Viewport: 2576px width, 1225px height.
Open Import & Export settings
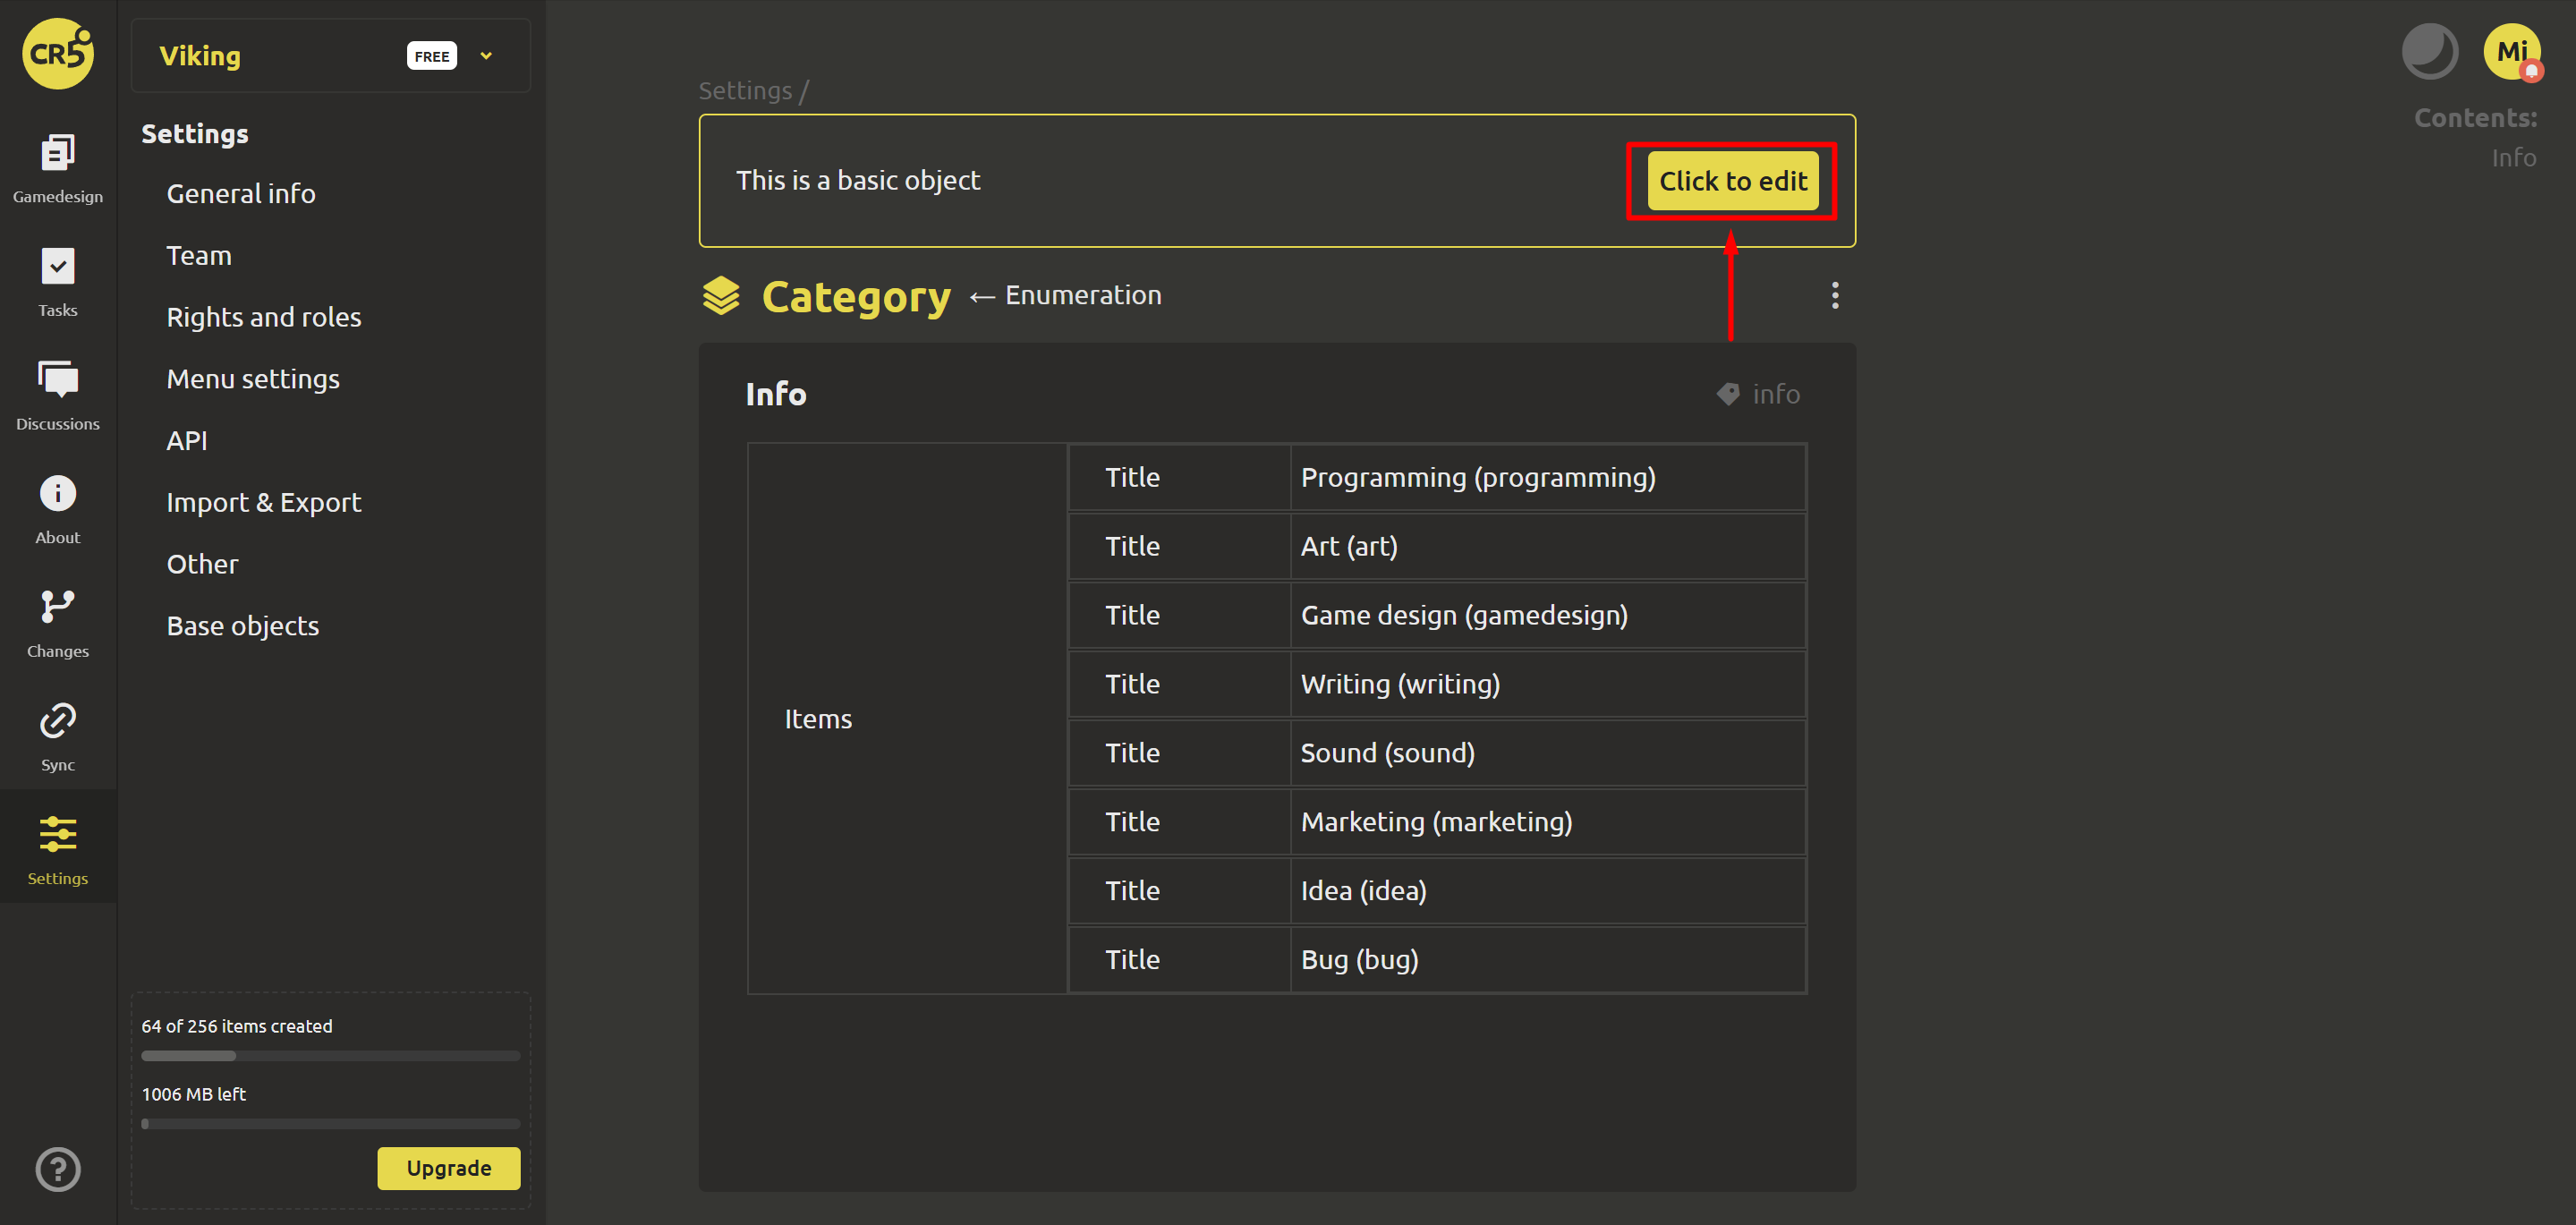(264, 503)
